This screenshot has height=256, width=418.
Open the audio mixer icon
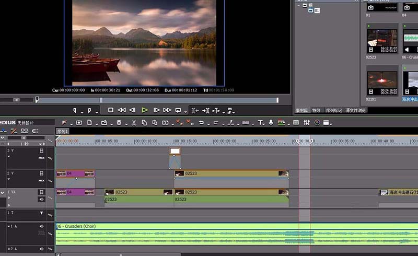coord(307,123)
